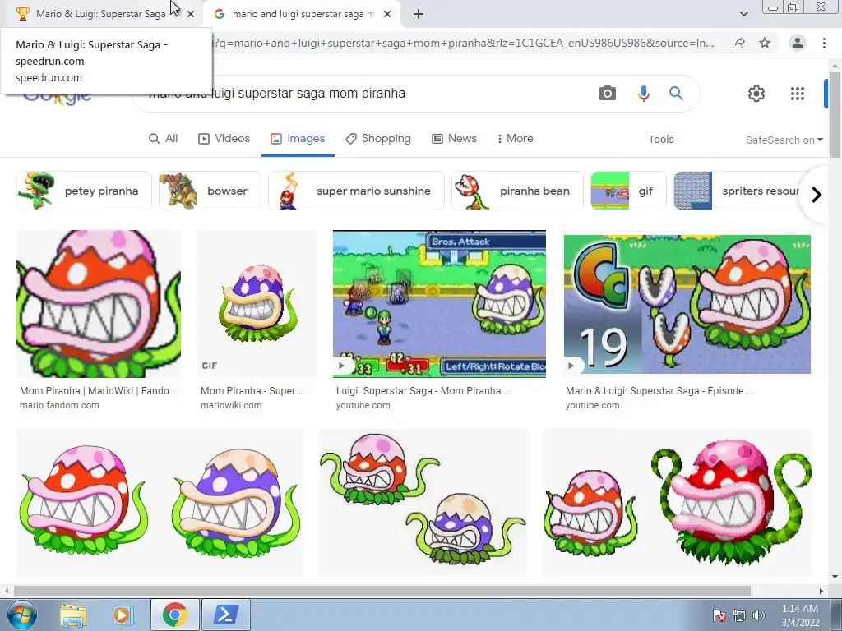
Task: Open the diagonal two-piranha sprite image
Action: pos(423,503)
